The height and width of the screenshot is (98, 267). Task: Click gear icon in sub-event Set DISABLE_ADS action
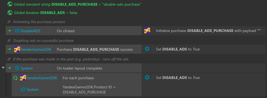point(147,78)
